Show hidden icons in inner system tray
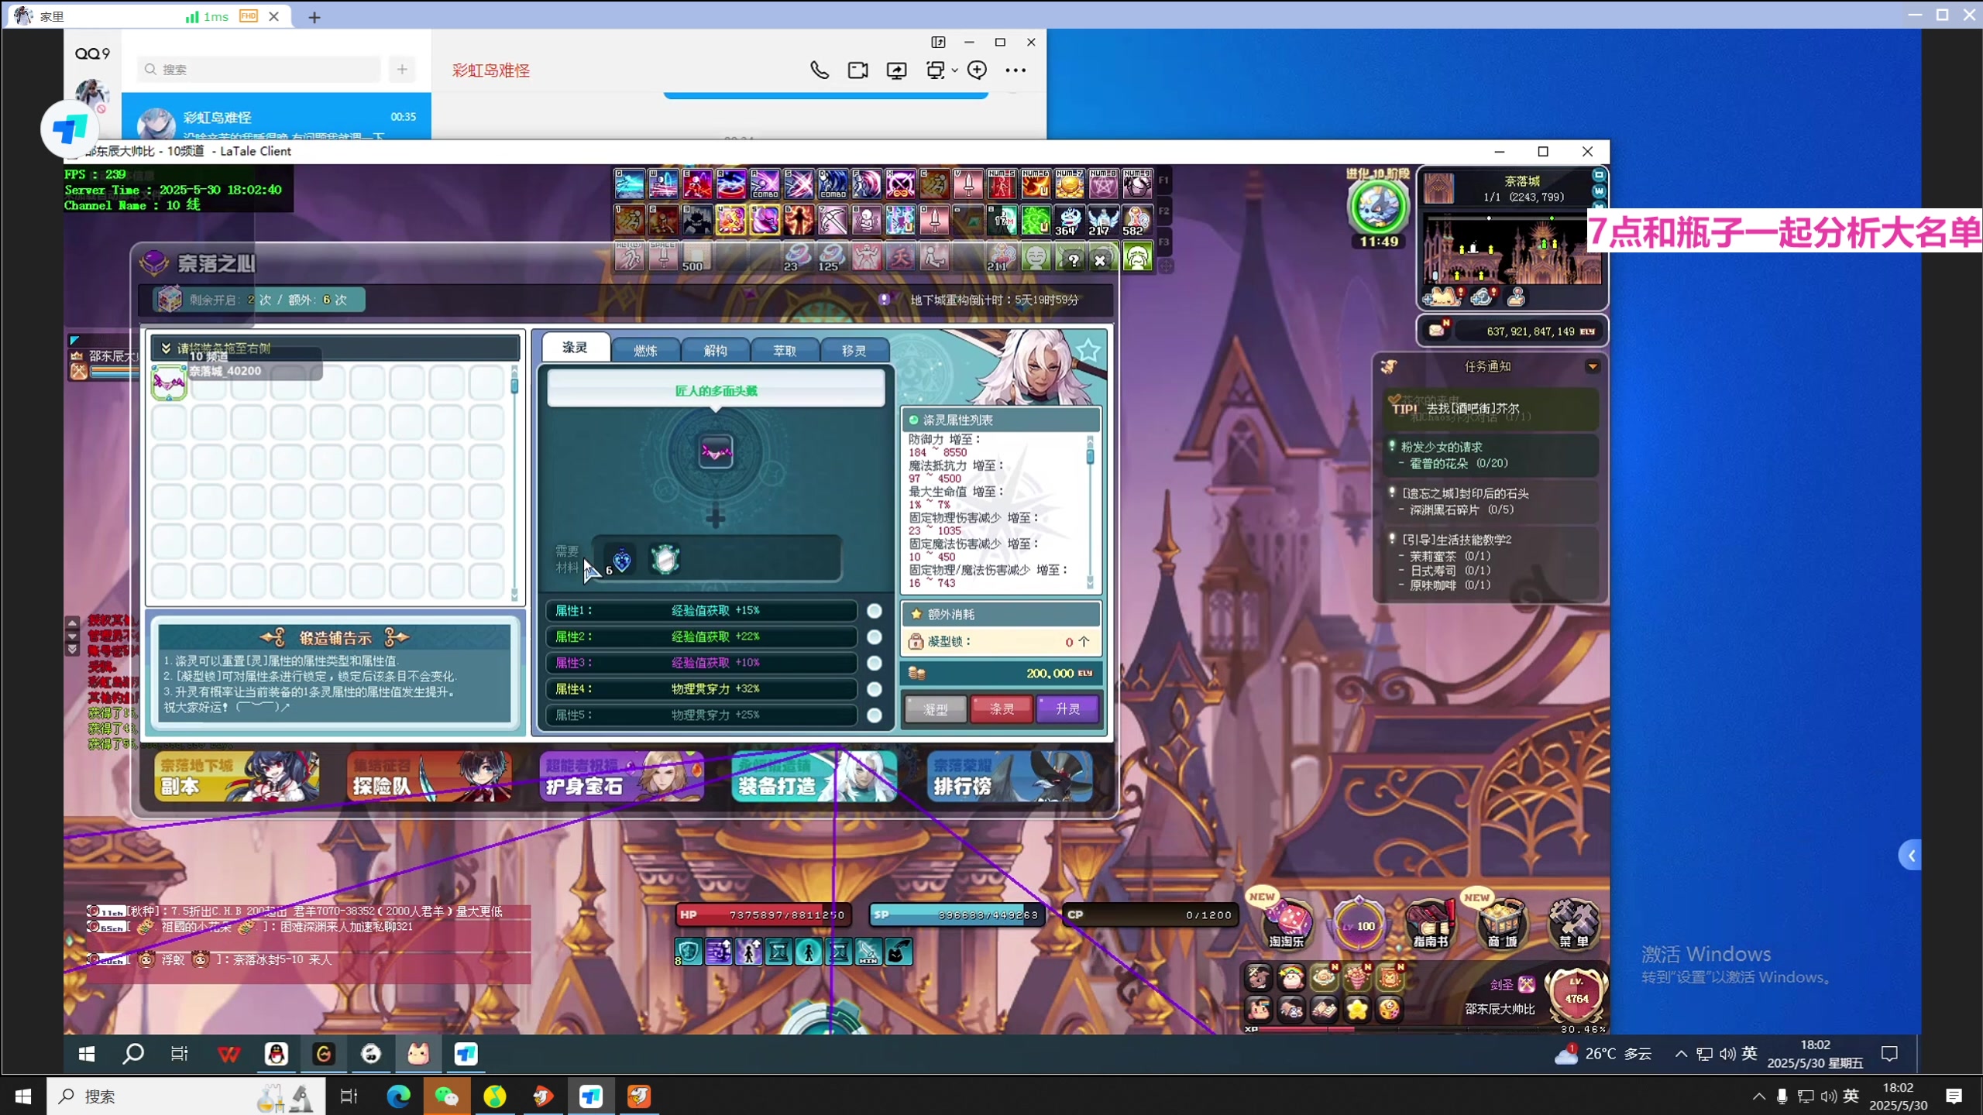 point(1680,1054)
